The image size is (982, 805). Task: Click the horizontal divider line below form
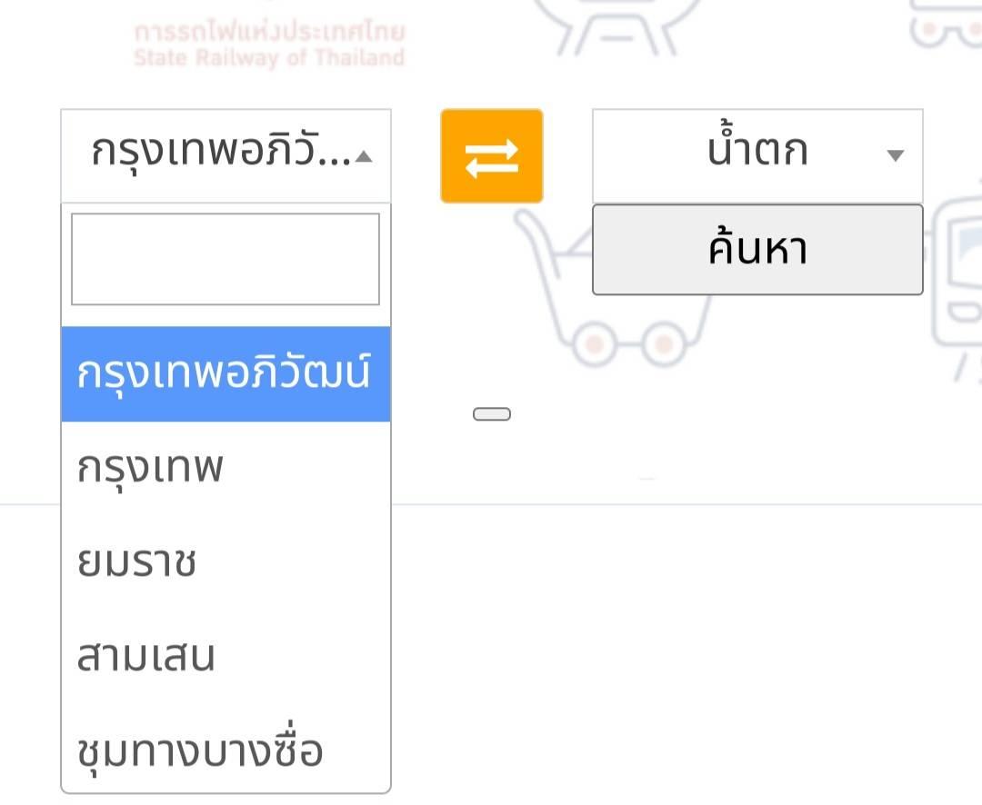point(686,504)
